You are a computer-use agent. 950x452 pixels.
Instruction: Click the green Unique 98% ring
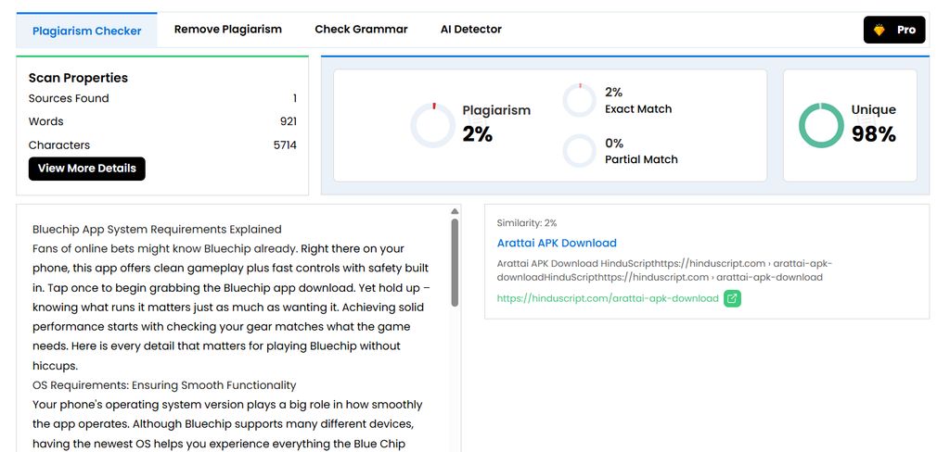821,125
